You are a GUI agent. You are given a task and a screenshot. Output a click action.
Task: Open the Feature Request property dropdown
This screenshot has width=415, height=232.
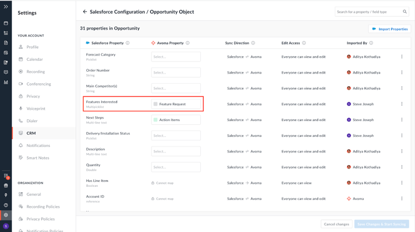tap(176, 104)
